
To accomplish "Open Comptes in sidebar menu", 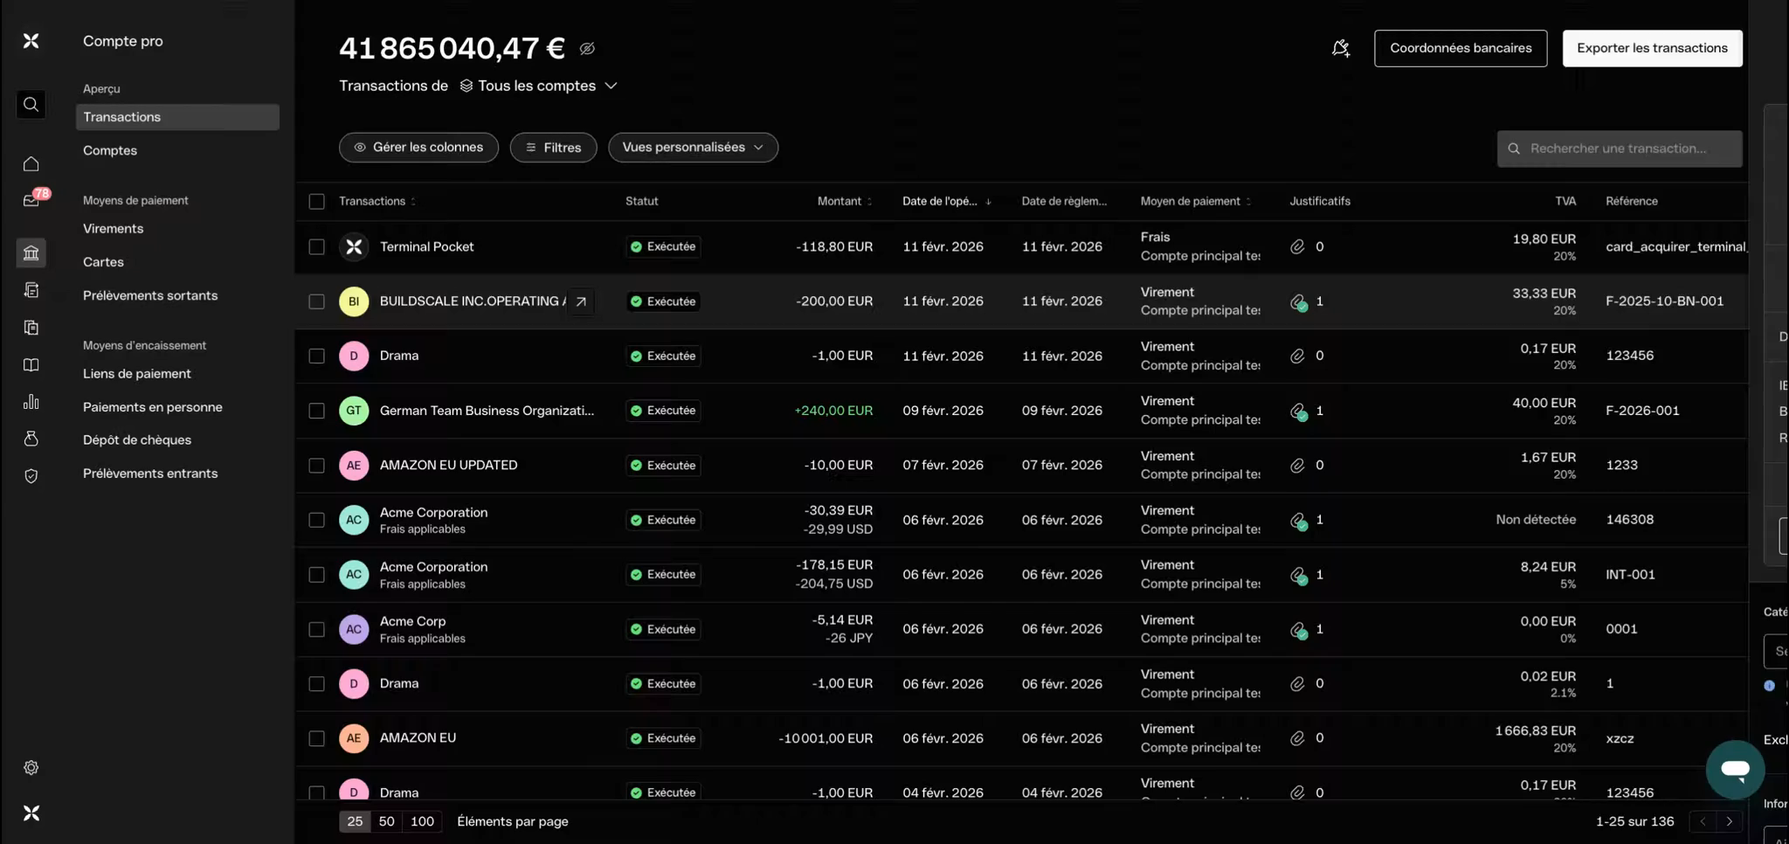I will click(110, 150).
